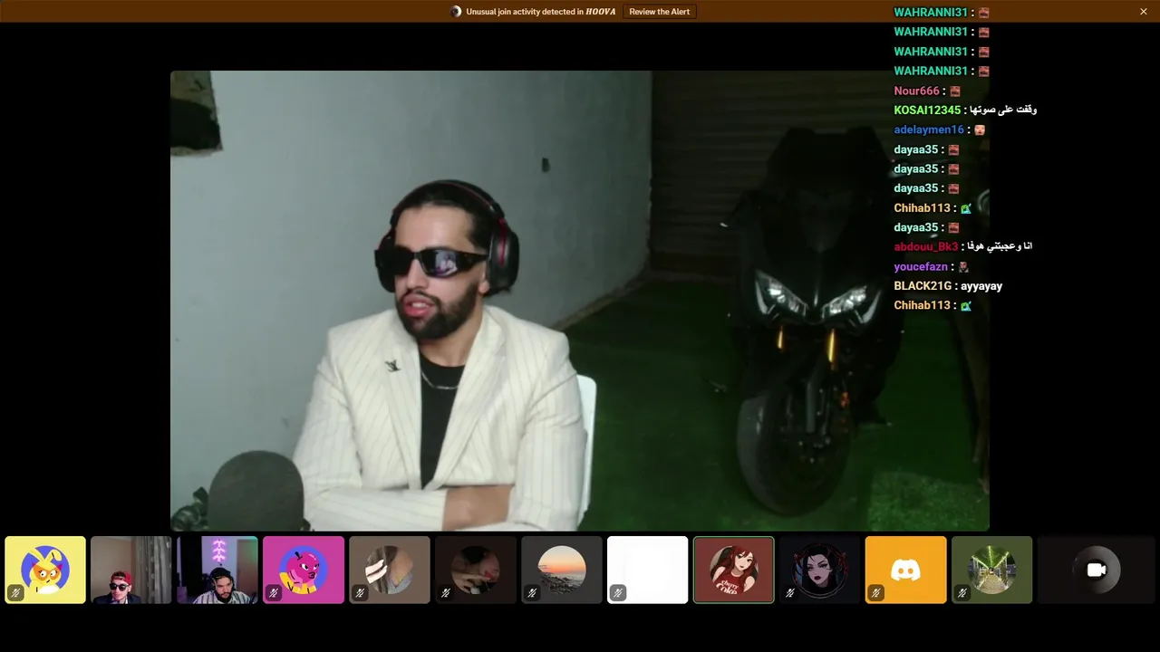The image size is (1160, 652).
Task: Select the red-haired anime girl speaking tile
Action: (734, 570)
